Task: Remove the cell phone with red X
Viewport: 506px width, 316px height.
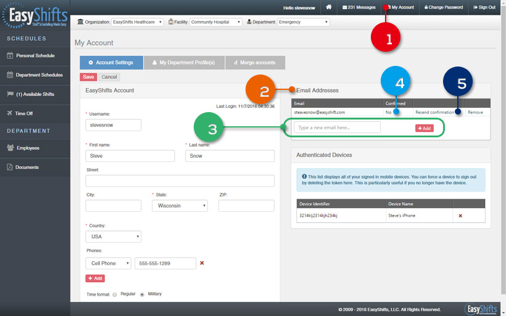Action: tap(202, 263)
